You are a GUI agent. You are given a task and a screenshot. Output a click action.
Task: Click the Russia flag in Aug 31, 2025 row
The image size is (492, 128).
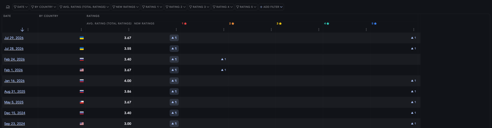click(82, 91)
